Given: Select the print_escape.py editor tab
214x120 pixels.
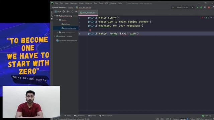Looking at the screenshot, I should [88, 13].
